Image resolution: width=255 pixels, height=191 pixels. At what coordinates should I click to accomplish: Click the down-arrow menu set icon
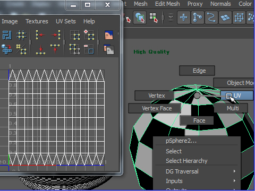click(171, 18)
